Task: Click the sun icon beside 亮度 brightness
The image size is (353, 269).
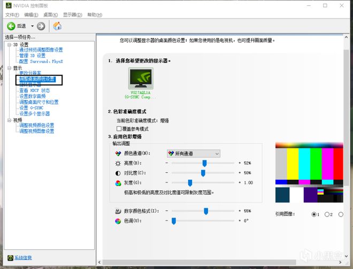Action: point(118,163)
